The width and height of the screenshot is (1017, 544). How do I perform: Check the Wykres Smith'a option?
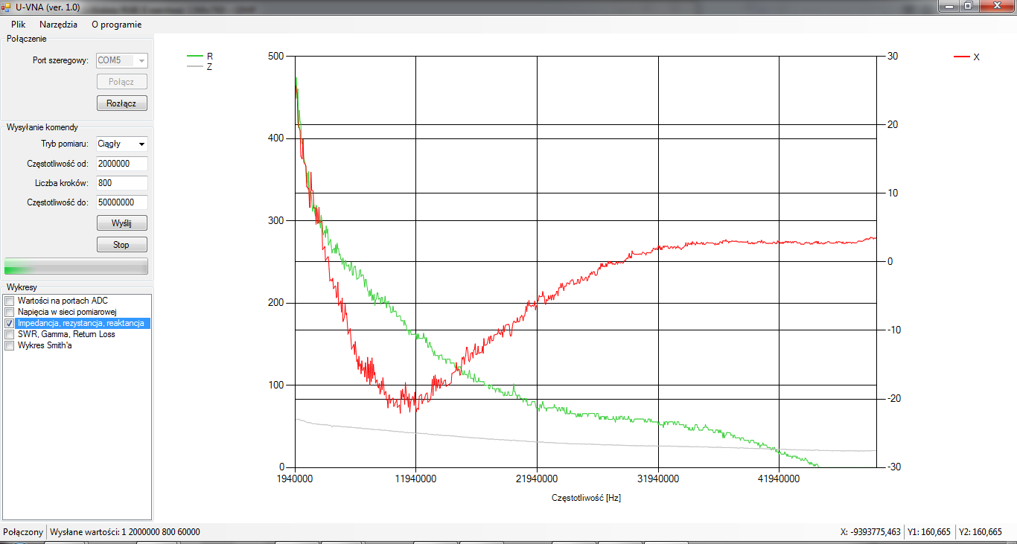(x=10, y=345)
